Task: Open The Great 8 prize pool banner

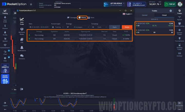Action: (x=137, y=4)
